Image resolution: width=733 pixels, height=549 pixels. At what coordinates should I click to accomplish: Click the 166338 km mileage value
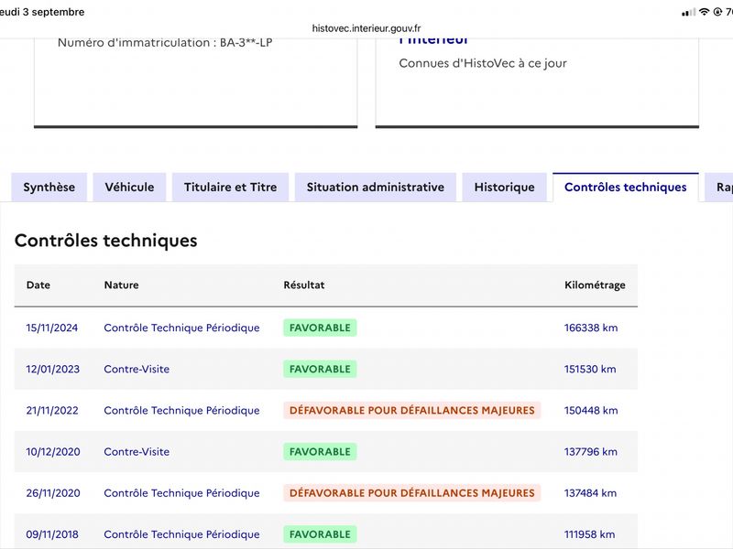(x=591, y=328)
